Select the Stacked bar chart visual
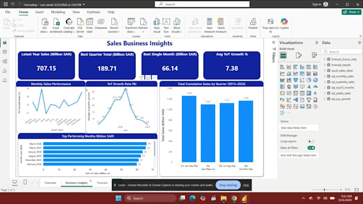 [282, 67]
